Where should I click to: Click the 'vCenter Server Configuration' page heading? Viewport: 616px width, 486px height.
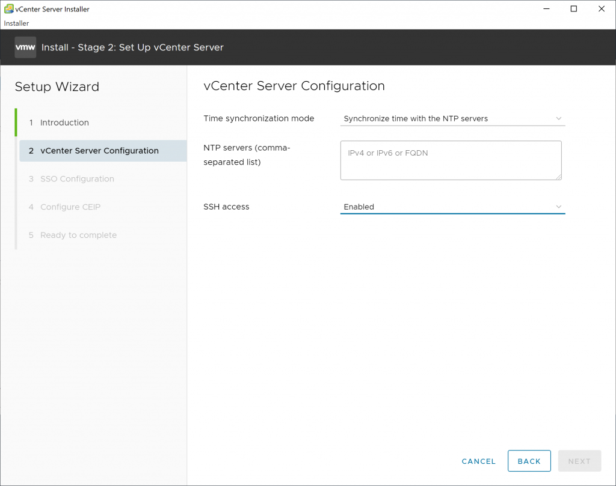coord(294,86)
